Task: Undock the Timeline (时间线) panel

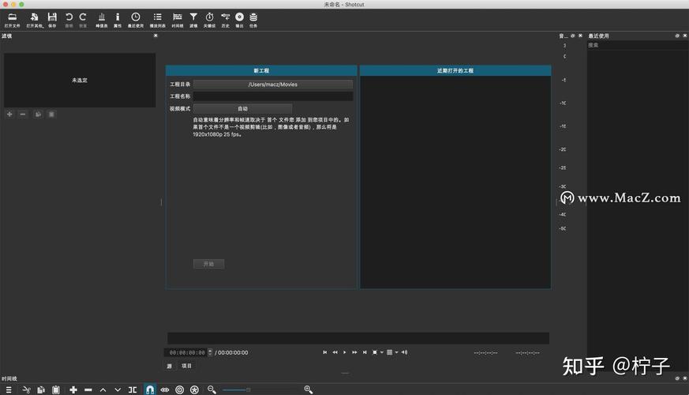Action: (677, 378)
